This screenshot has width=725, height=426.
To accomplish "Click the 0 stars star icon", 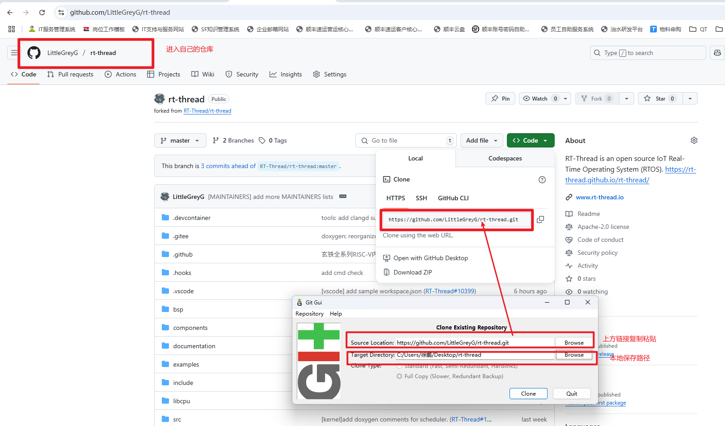I will 569,278.
